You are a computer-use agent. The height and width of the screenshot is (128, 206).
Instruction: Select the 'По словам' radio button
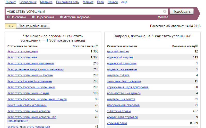8,17
